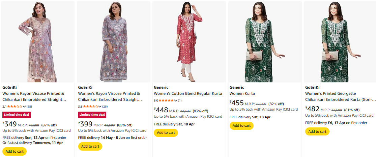Open the grey printed kurta product image
The height and width of the screenshot is (157, 376).
point(113,42)
